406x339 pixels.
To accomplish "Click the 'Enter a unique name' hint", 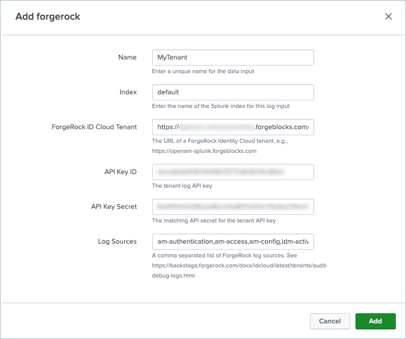I will (203, 71).
